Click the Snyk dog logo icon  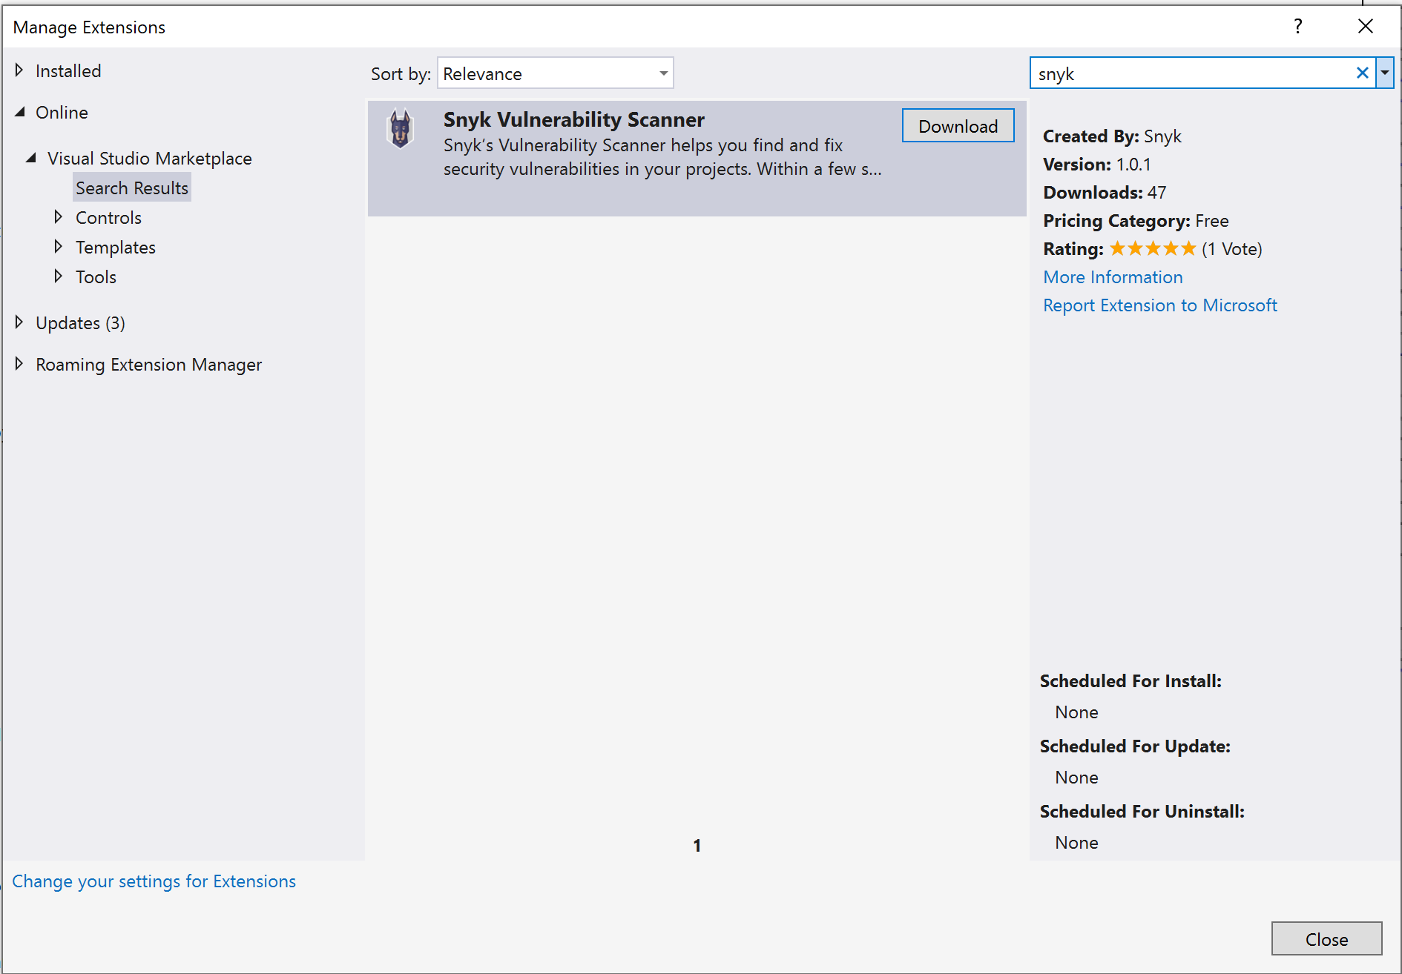(401, 128)
